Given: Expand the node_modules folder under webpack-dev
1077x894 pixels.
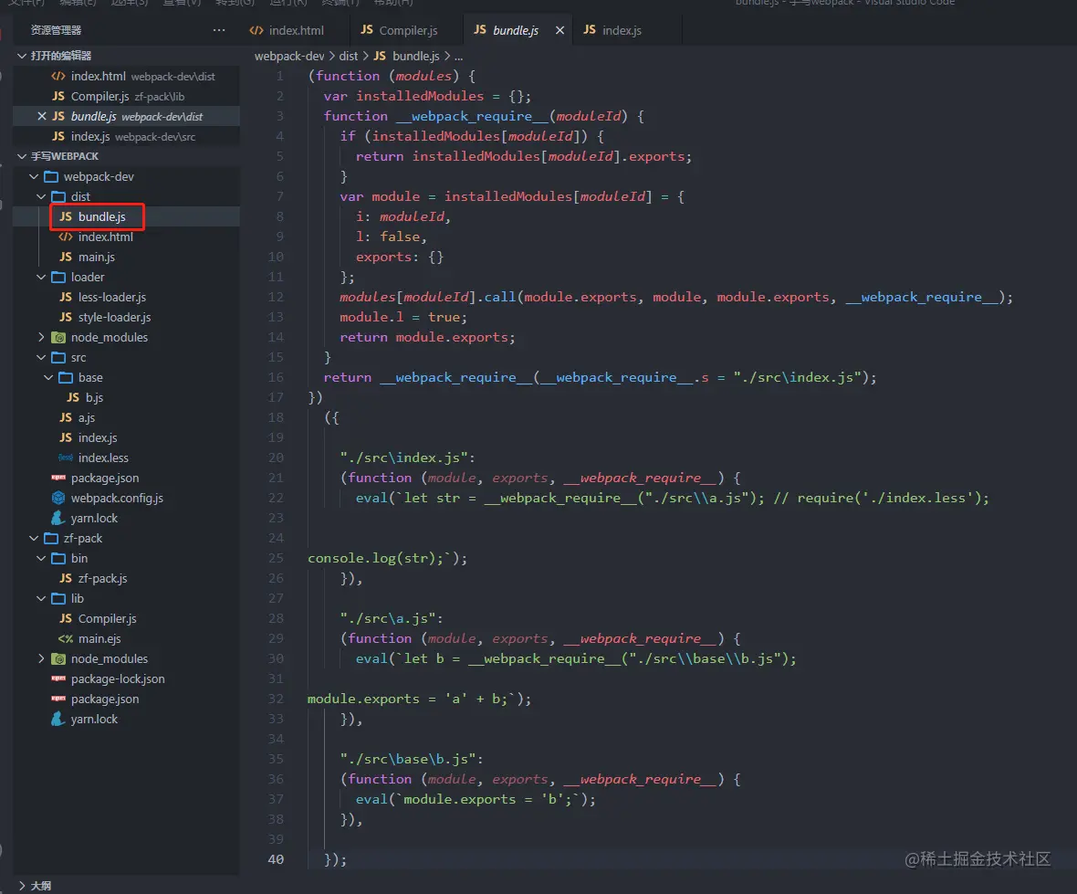Looking at the screenshot, I should (40, 337).
